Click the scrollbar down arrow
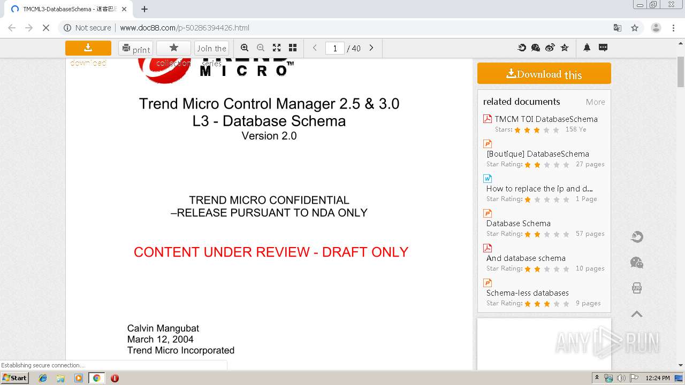Viewport: 685px width, 385px height. (x=681, y=365)
